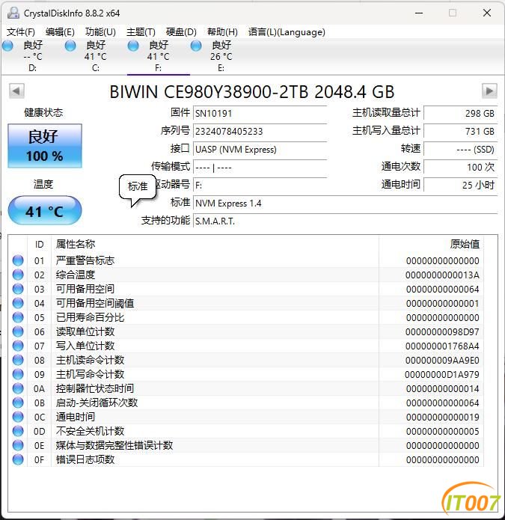This screenshot has height=520, width=505.
Task: Click the drive letter field F:
Action: coord(260,185)
